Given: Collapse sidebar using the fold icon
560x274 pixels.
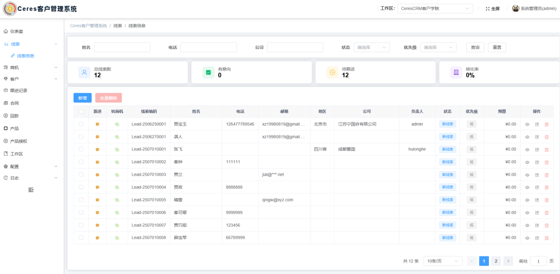Looking at the screenshot, I should [31, 190].
